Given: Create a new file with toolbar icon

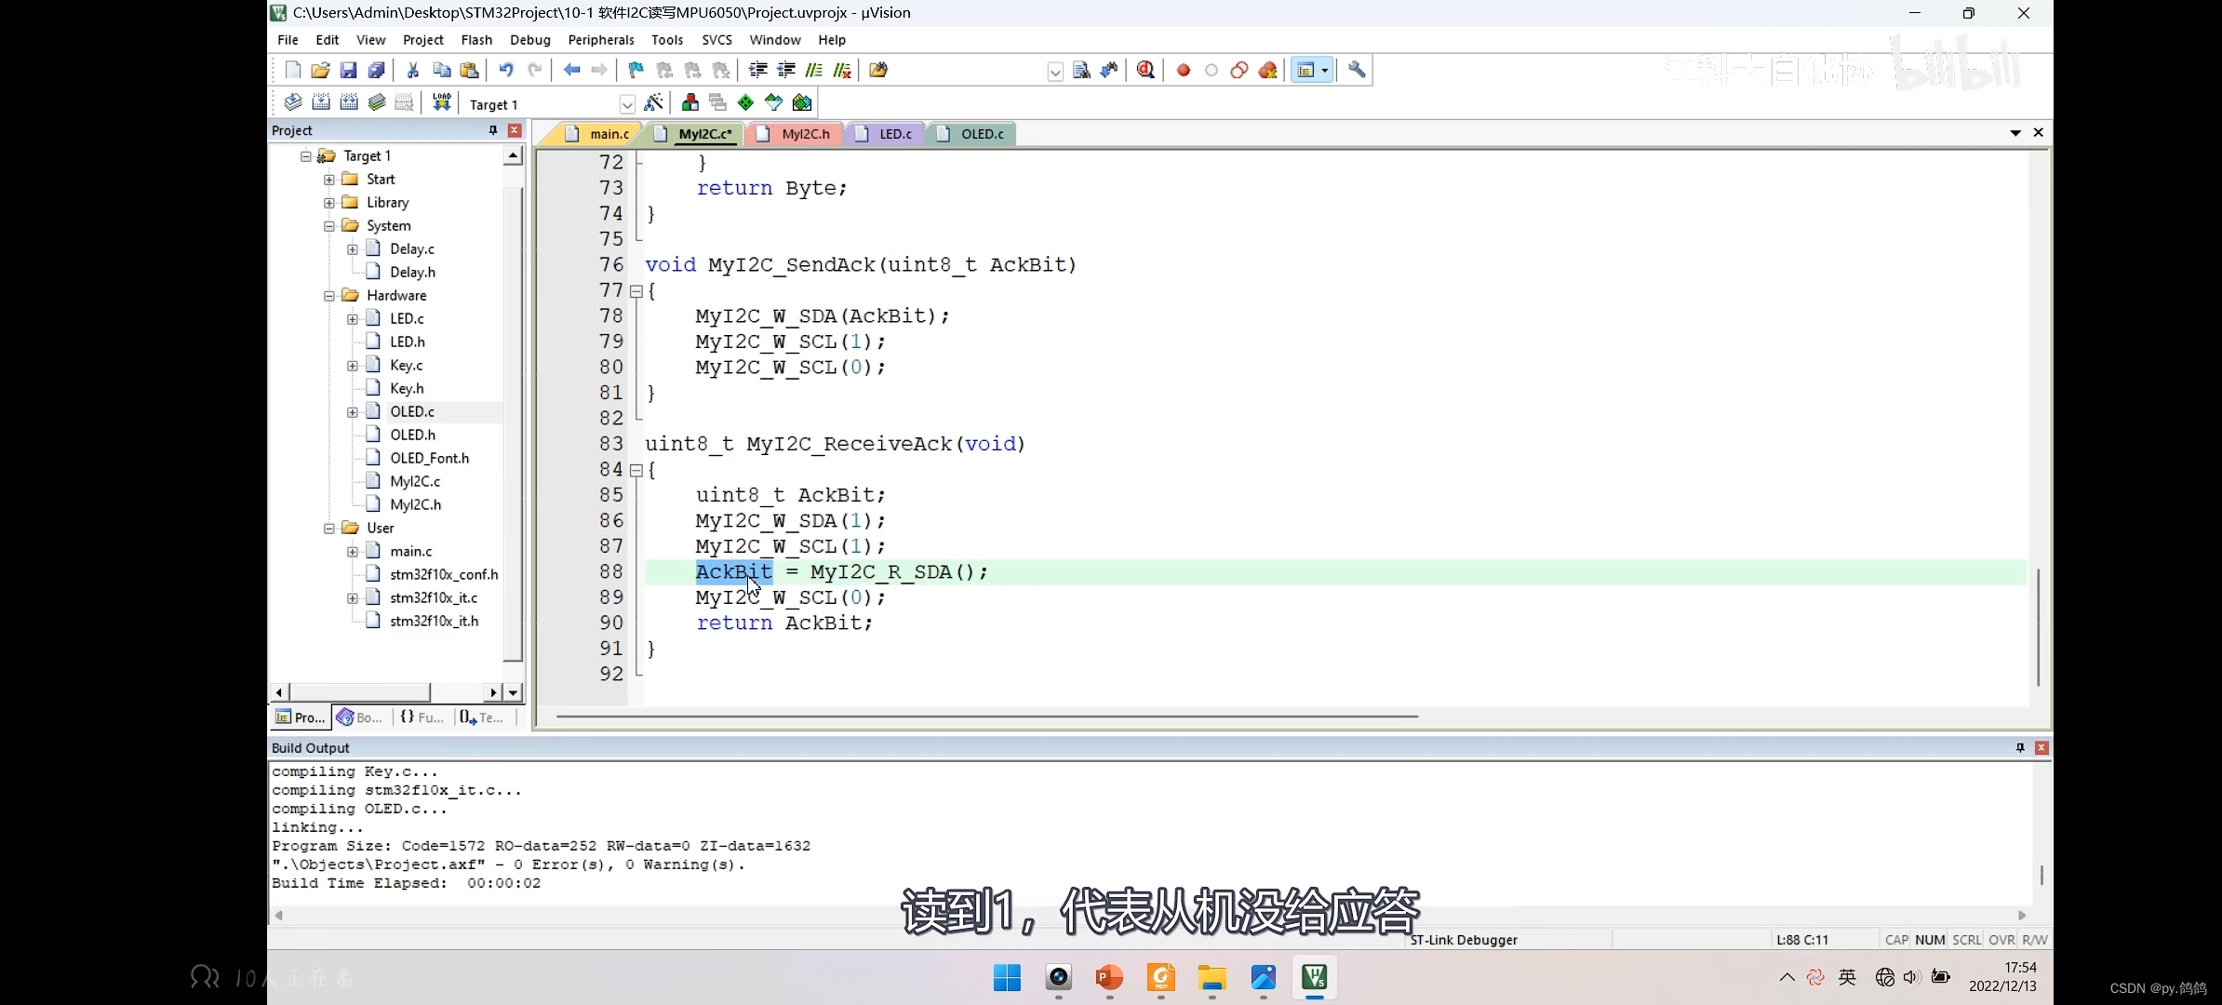Looking at the screenshot, I should click(293, 70).
